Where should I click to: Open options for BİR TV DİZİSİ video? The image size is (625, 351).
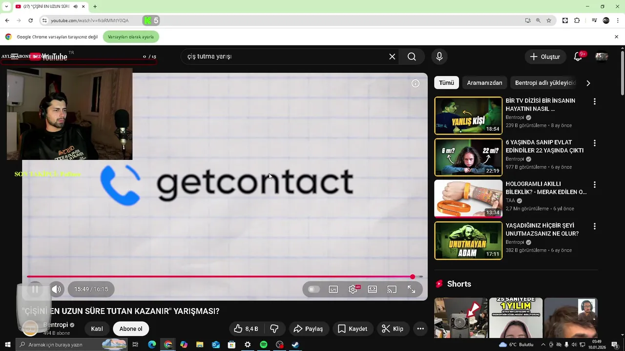click(594, 101)
